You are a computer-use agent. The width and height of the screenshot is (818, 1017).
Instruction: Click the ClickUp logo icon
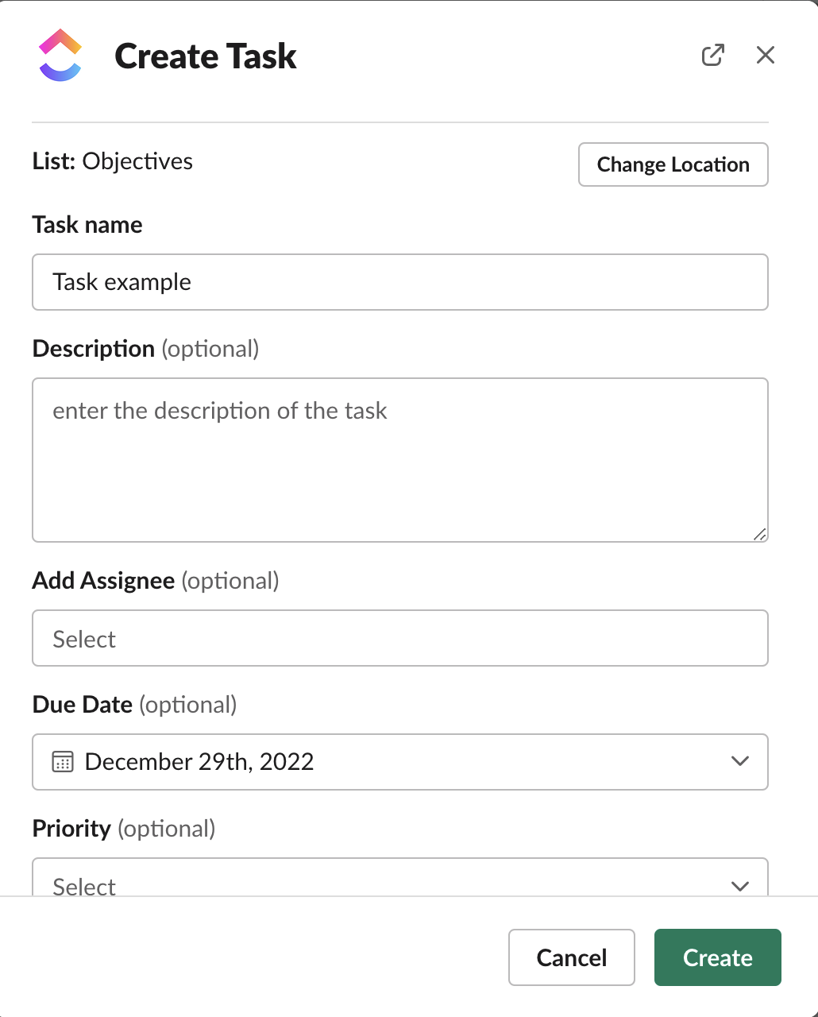60,56
